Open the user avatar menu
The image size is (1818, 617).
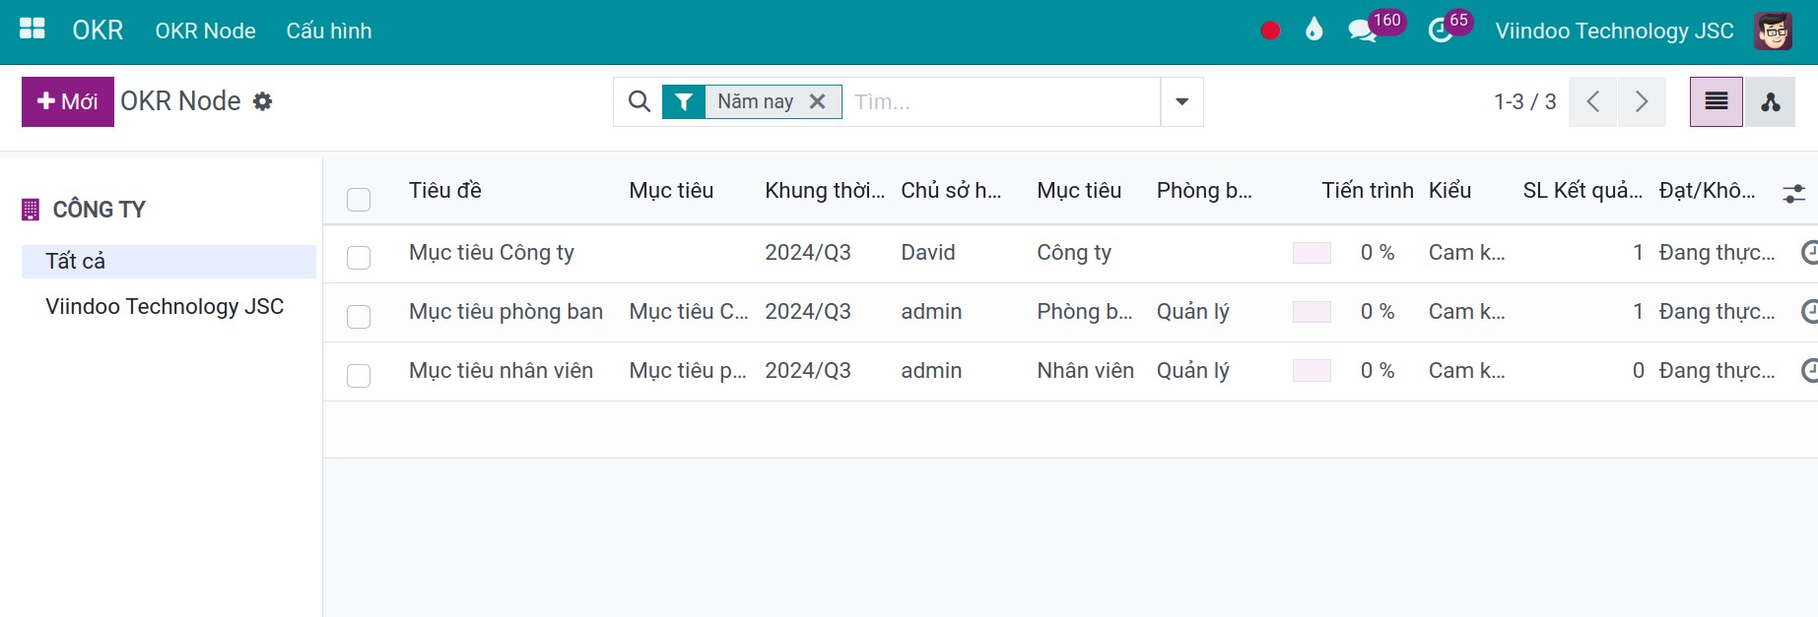(1774, 31)
